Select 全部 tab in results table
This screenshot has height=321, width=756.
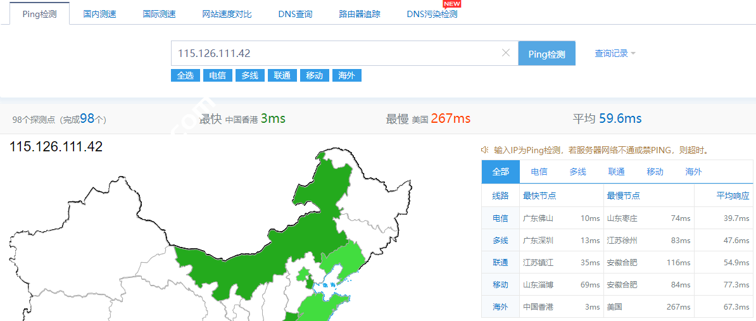tap(500, 172)
